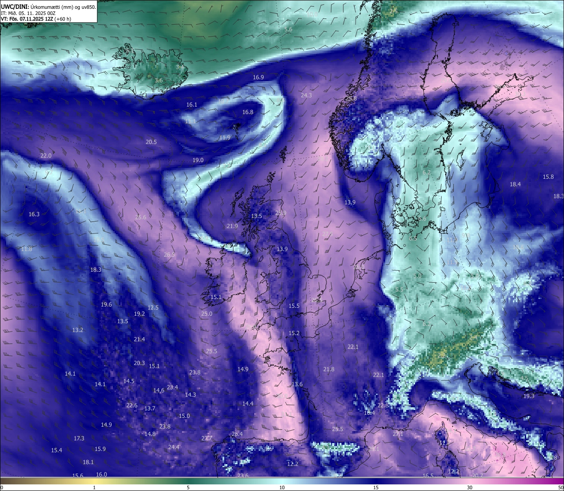Click the 15.4 value in the southwest corner

(56, 450)
